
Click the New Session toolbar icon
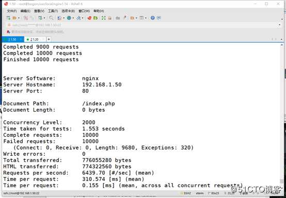point(8,18)
